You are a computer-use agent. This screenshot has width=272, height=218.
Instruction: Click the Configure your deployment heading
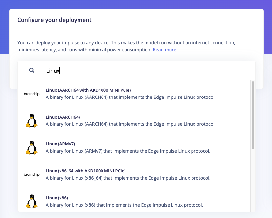(x=54, y=20)
